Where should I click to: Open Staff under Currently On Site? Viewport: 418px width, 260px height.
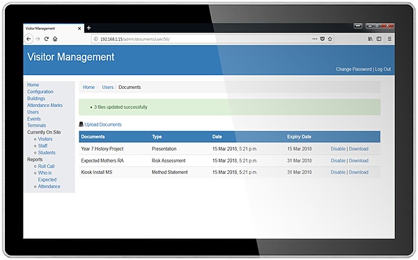42,146
